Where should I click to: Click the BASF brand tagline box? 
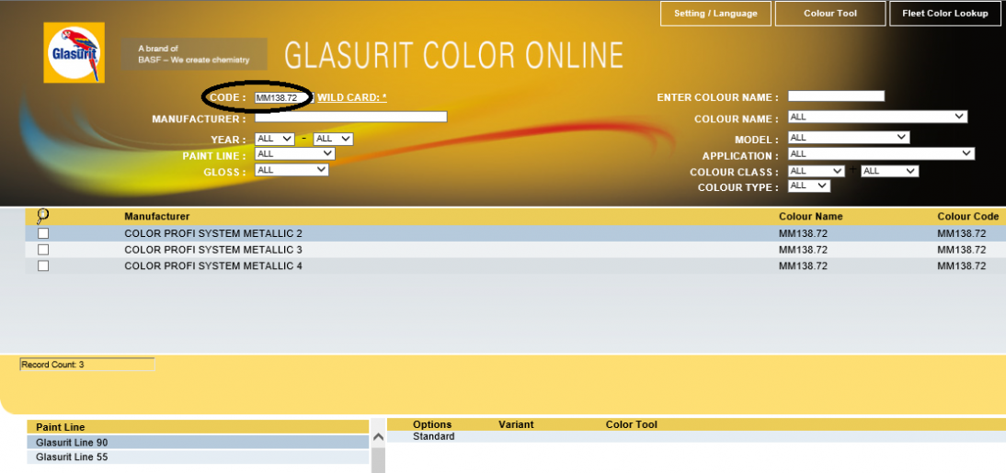point(194,54)
